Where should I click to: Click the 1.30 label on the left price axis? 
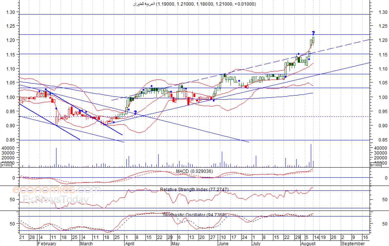pos(10,12)
